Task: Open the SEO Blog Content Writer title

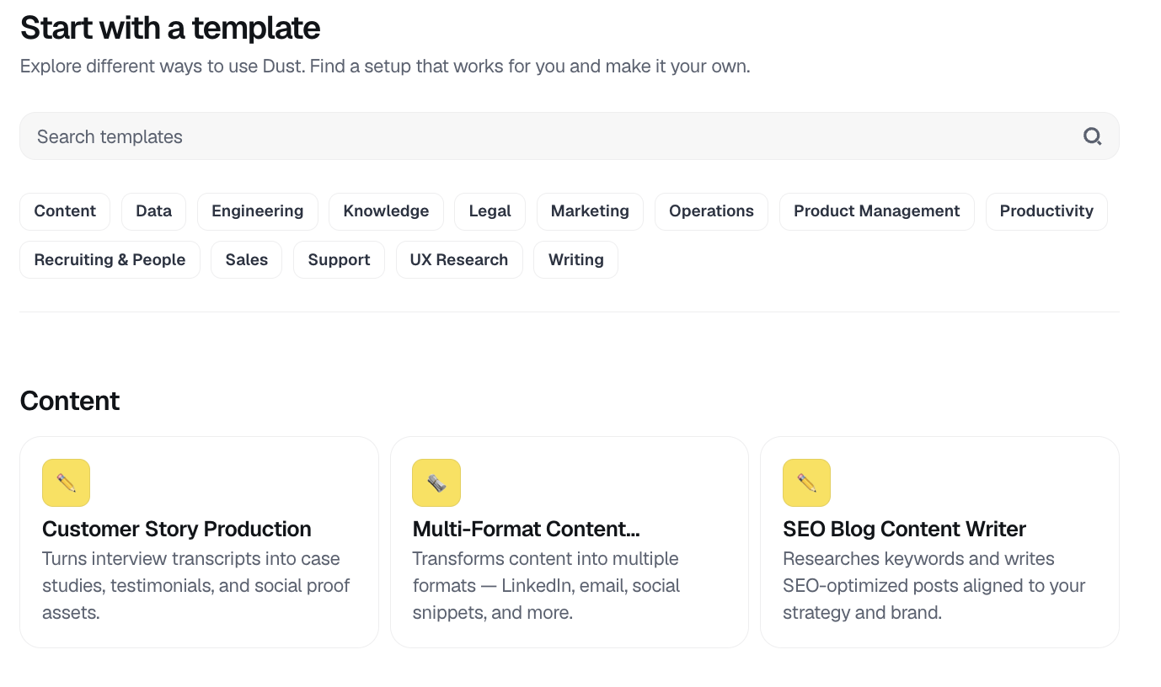Action: tap(904, 529)
